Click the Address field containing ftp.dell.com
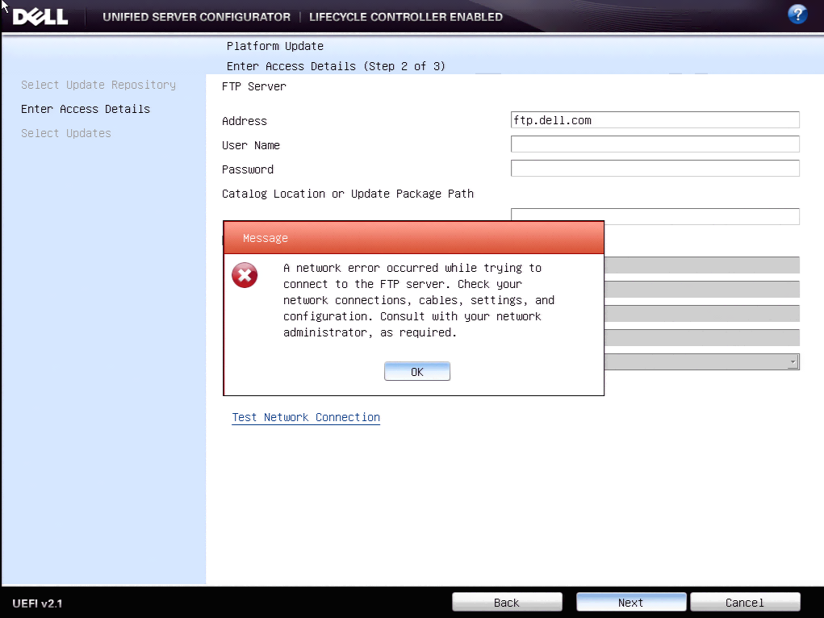Viewport: 824px width, 618px height. pyautogui.click(x=655, y=119)
